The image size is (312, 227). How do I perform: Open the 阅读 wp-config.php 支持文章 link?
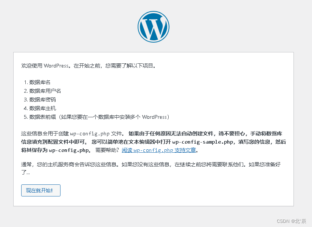point(159,150)
